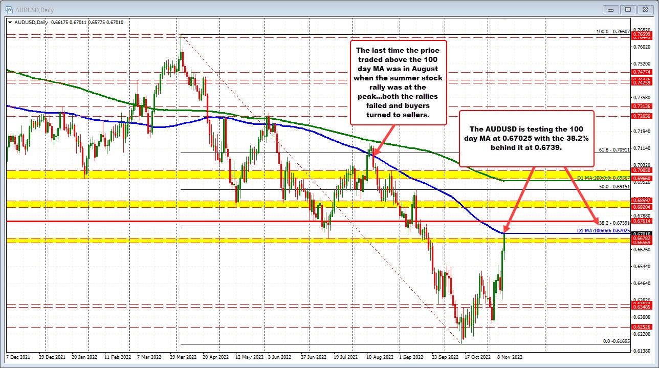Expand the AUDUSD quote details arrow
The width and height of the screenshot is (659, 368).
pyautogui.click(x=10, y=23)
